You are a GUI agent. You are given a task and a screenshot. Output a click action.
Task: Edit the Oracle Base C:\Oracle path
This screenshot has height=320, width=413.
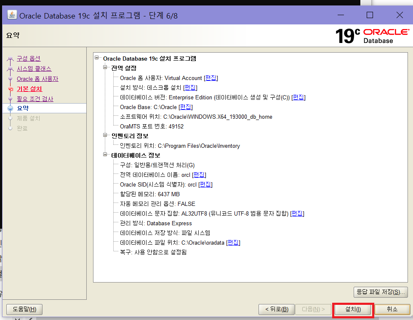tap(186, 107)
